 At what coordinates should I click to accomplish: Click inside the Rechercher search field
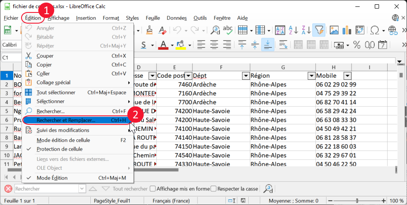tap(46, 189)
